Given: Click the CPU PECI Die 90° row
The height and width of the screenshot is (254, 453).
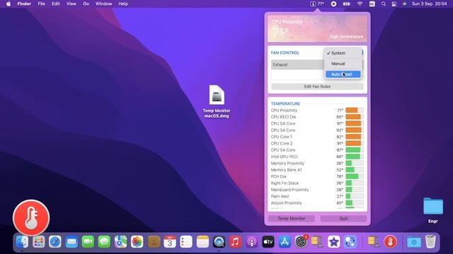Looking at the screenshot, I should [x=317, y=117].
